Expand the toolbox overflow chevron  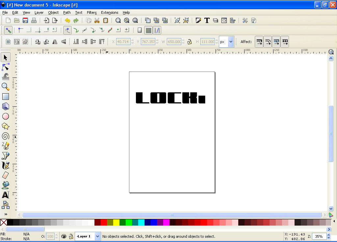click(6, 214)
